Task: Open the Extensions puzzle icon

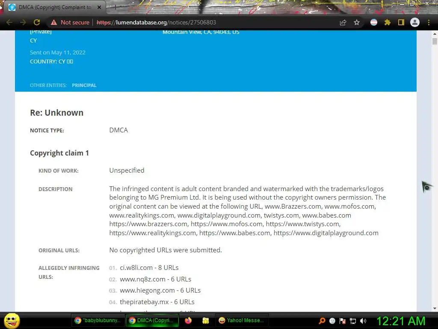Action: pos(388,22)
